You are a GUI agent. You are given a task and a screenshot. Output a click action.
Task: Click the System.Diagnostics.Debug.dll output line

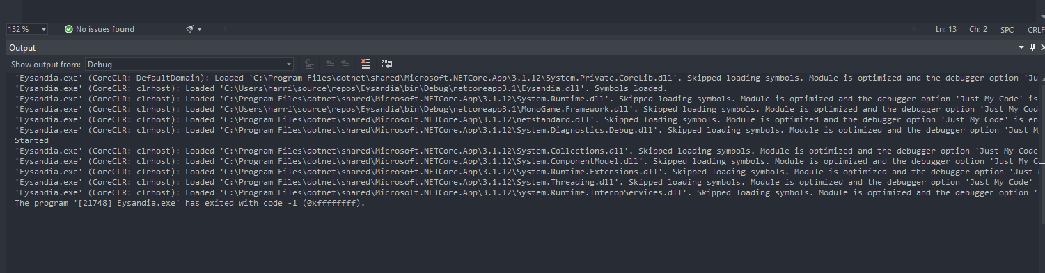coord(526,130)
